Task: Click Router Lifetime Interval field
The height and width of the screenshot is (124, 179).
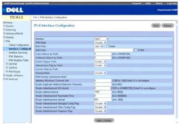Action: [x=103, y=92]
